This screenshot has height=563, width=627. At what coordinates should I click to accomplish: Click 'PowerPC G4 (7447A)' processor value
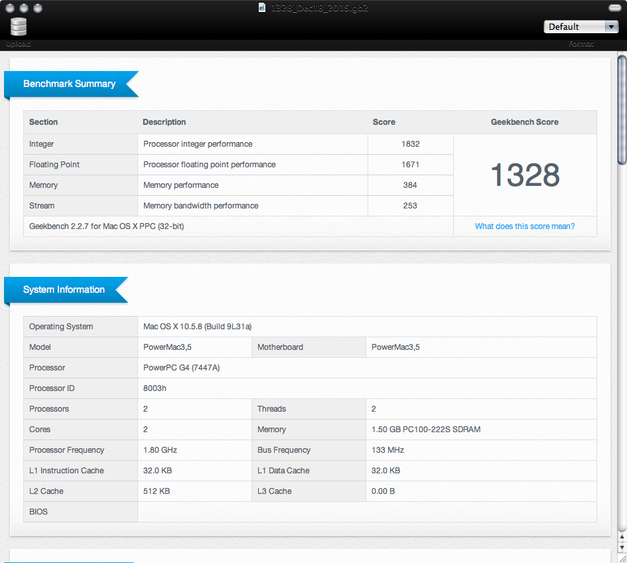181,368
